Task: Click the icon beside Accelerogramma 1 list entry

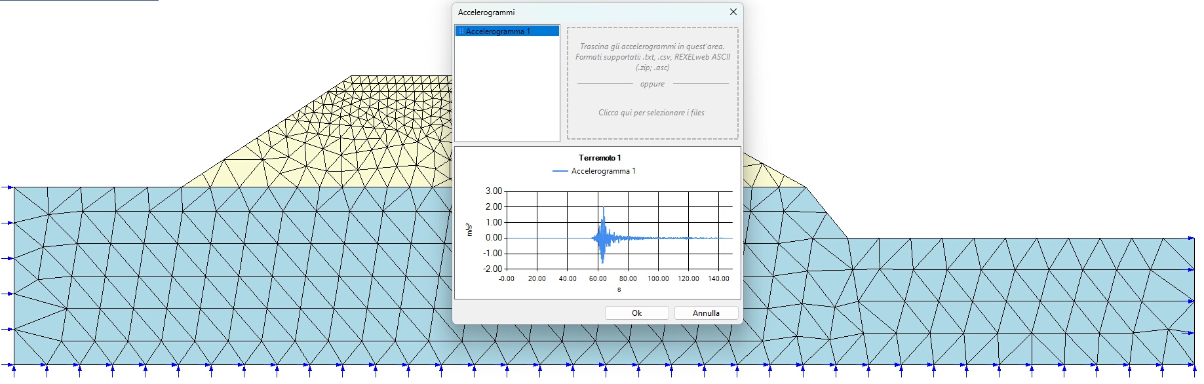Action: click(461, 31)
